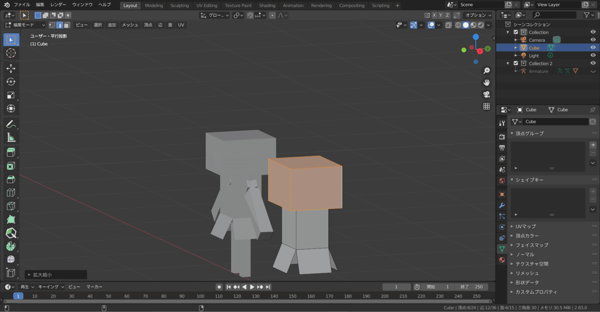The image size is (600, 312).
Task: Select the Move tool
Action: [x=11, y=68]
